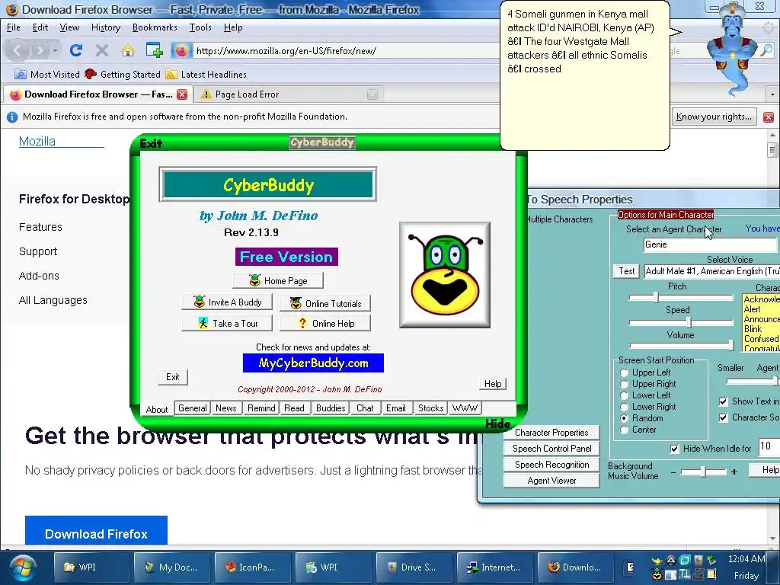Click the Firefox back arrow
The width and height of the screenshot is (780, 585).
17,50
